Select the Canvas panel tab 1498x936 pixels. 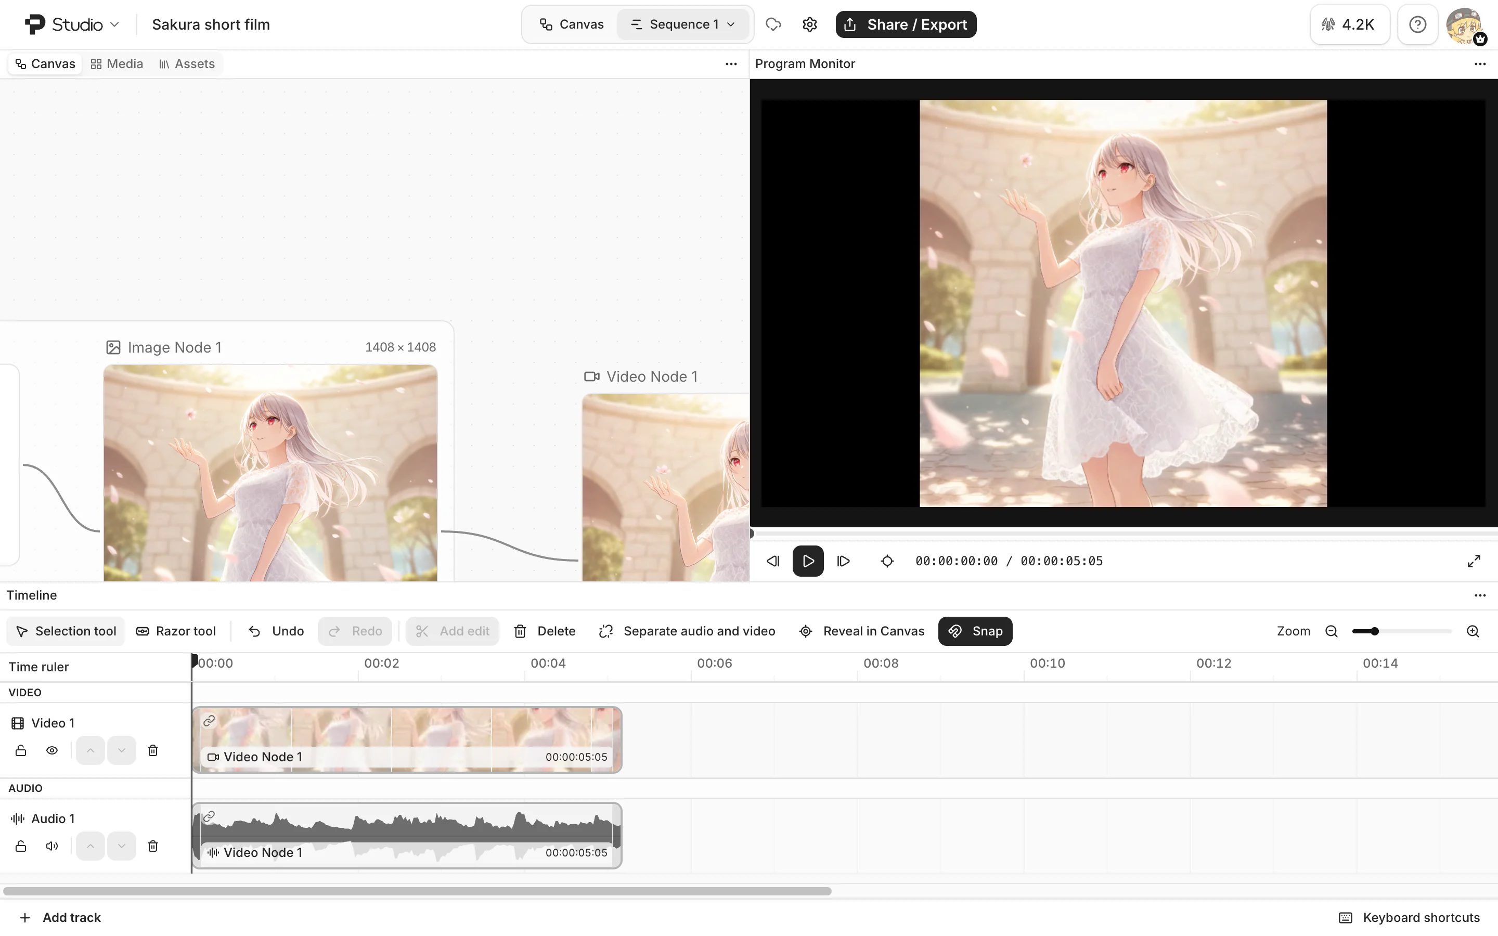click(45, 64)
